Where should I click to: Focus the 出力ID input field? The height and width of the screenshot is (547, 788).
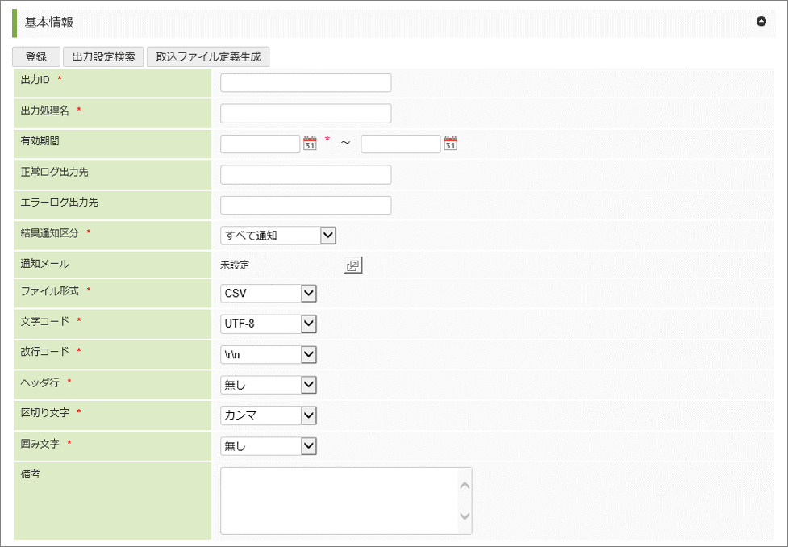pyautogui.click(x=306, y=83)
